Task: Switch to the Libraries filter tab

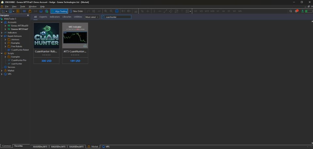Action: point(67,17)
